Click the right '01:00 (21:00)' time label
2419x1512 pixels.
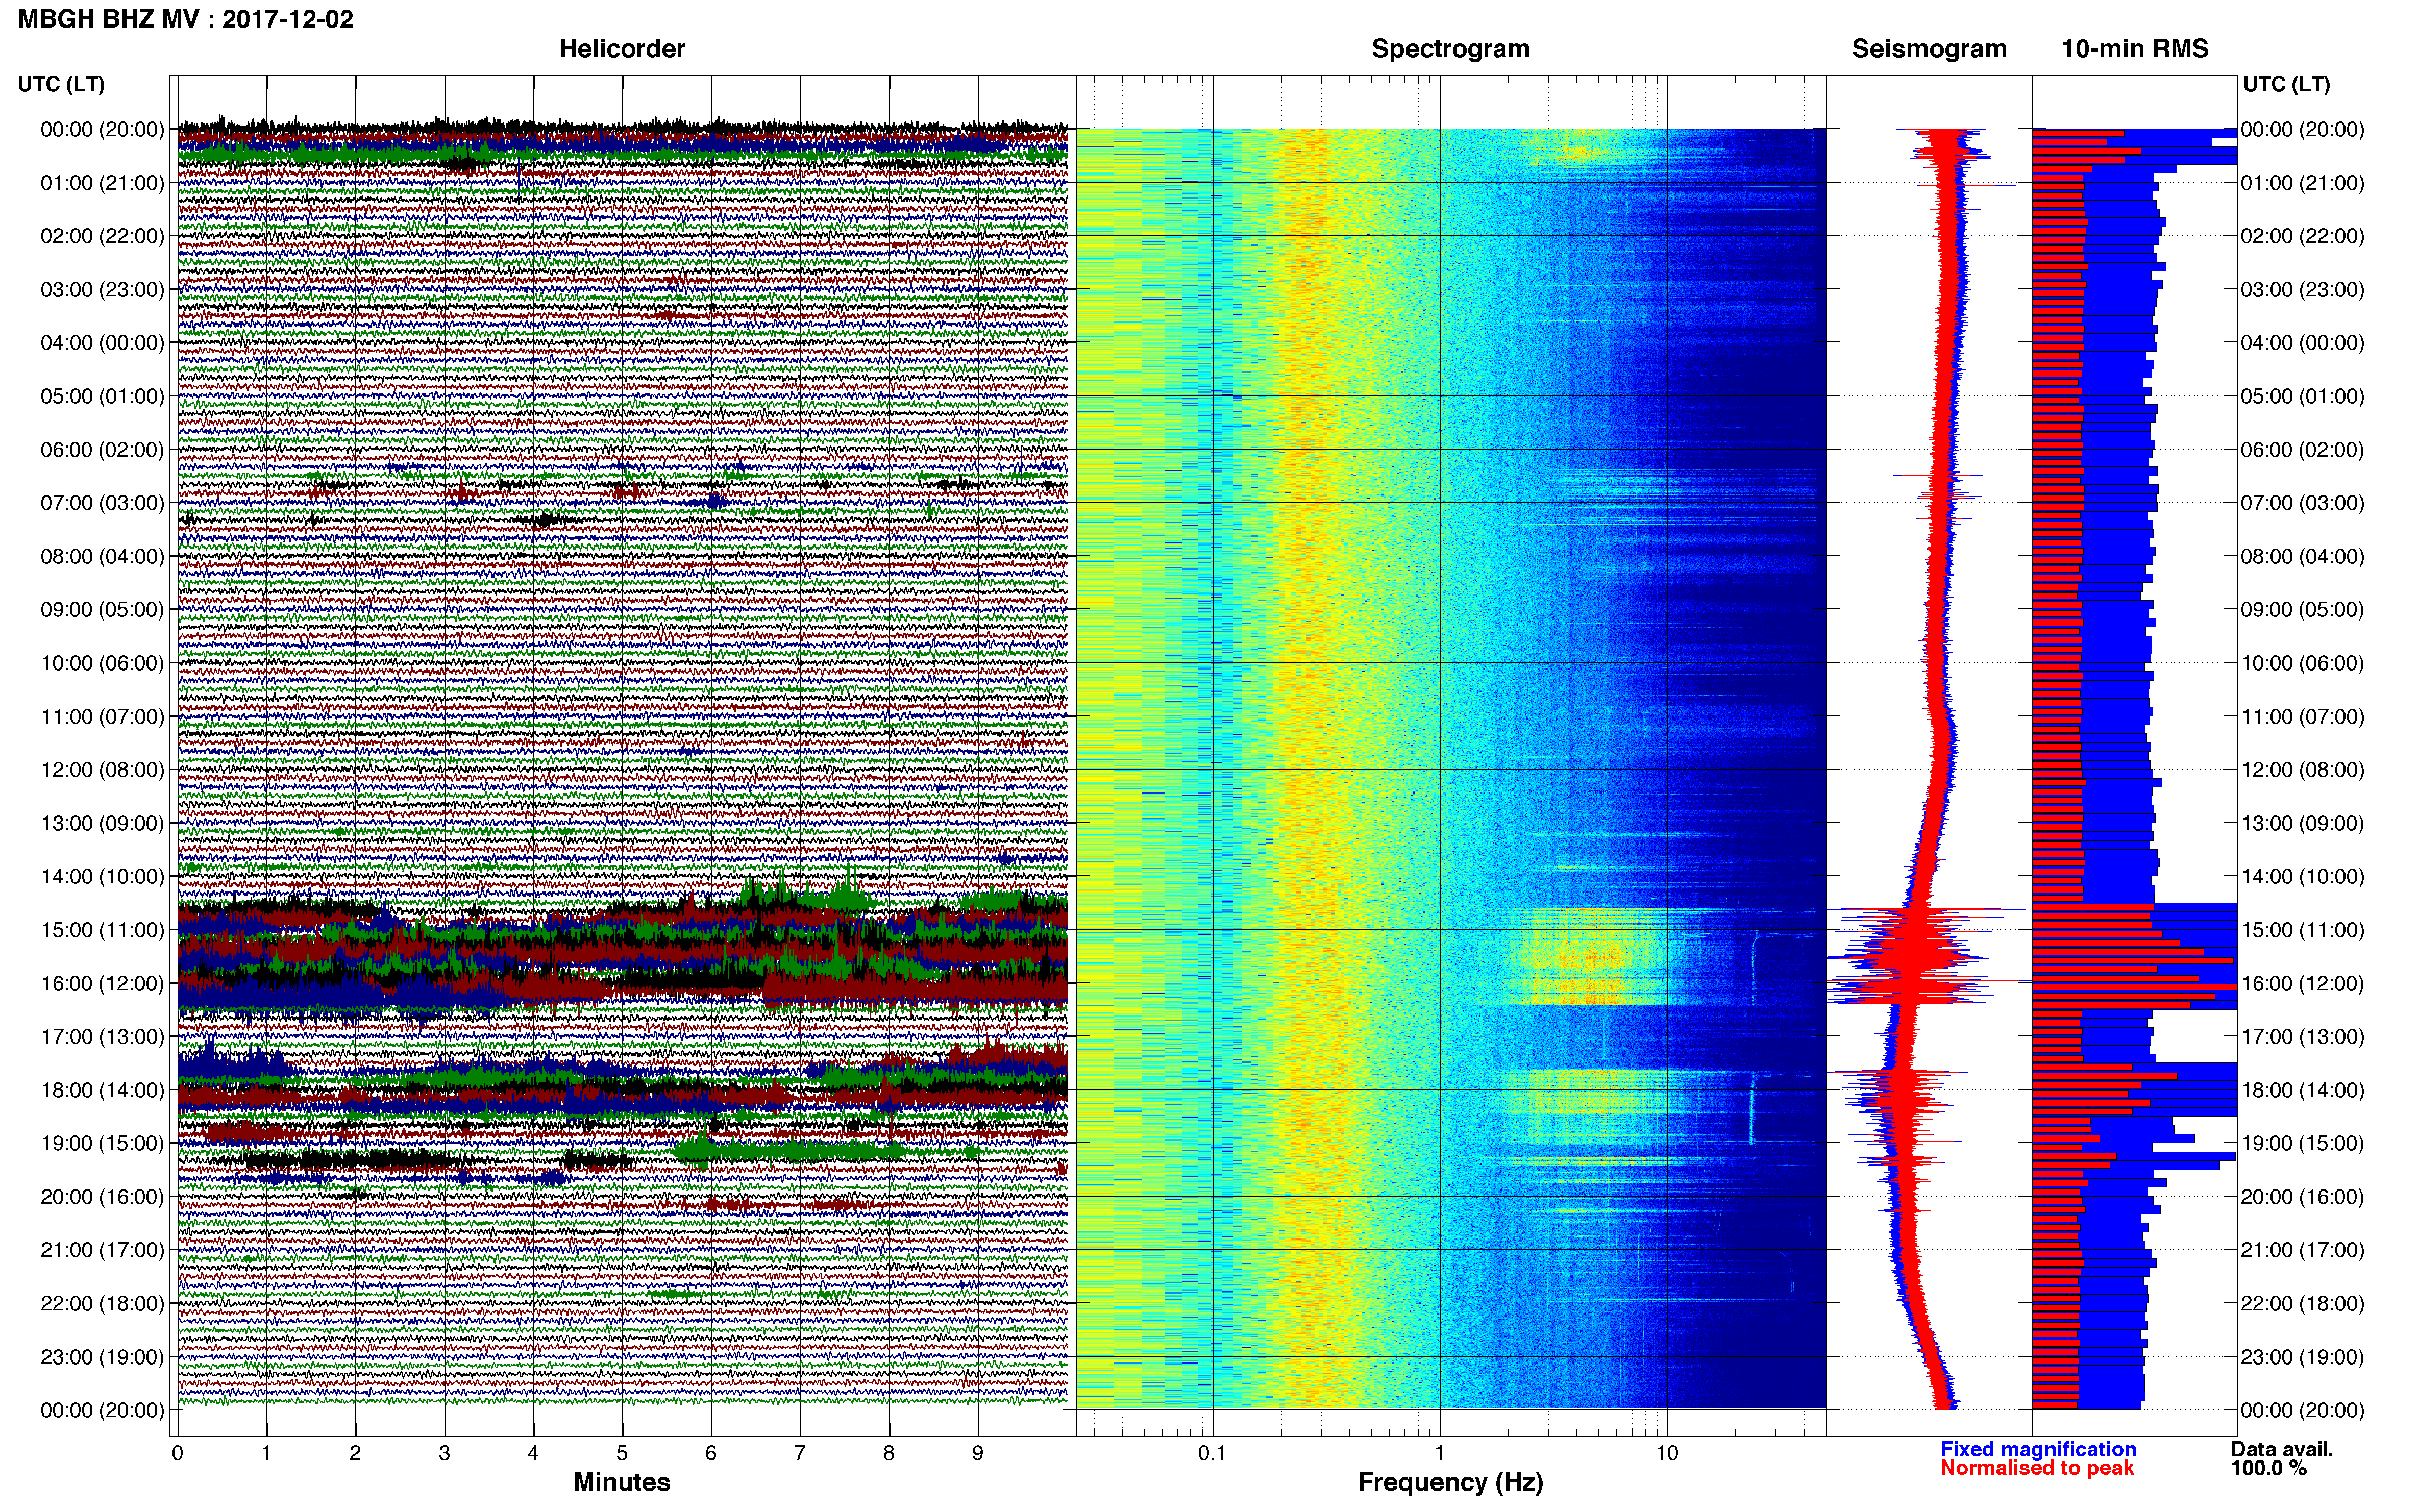(2302, 183)
